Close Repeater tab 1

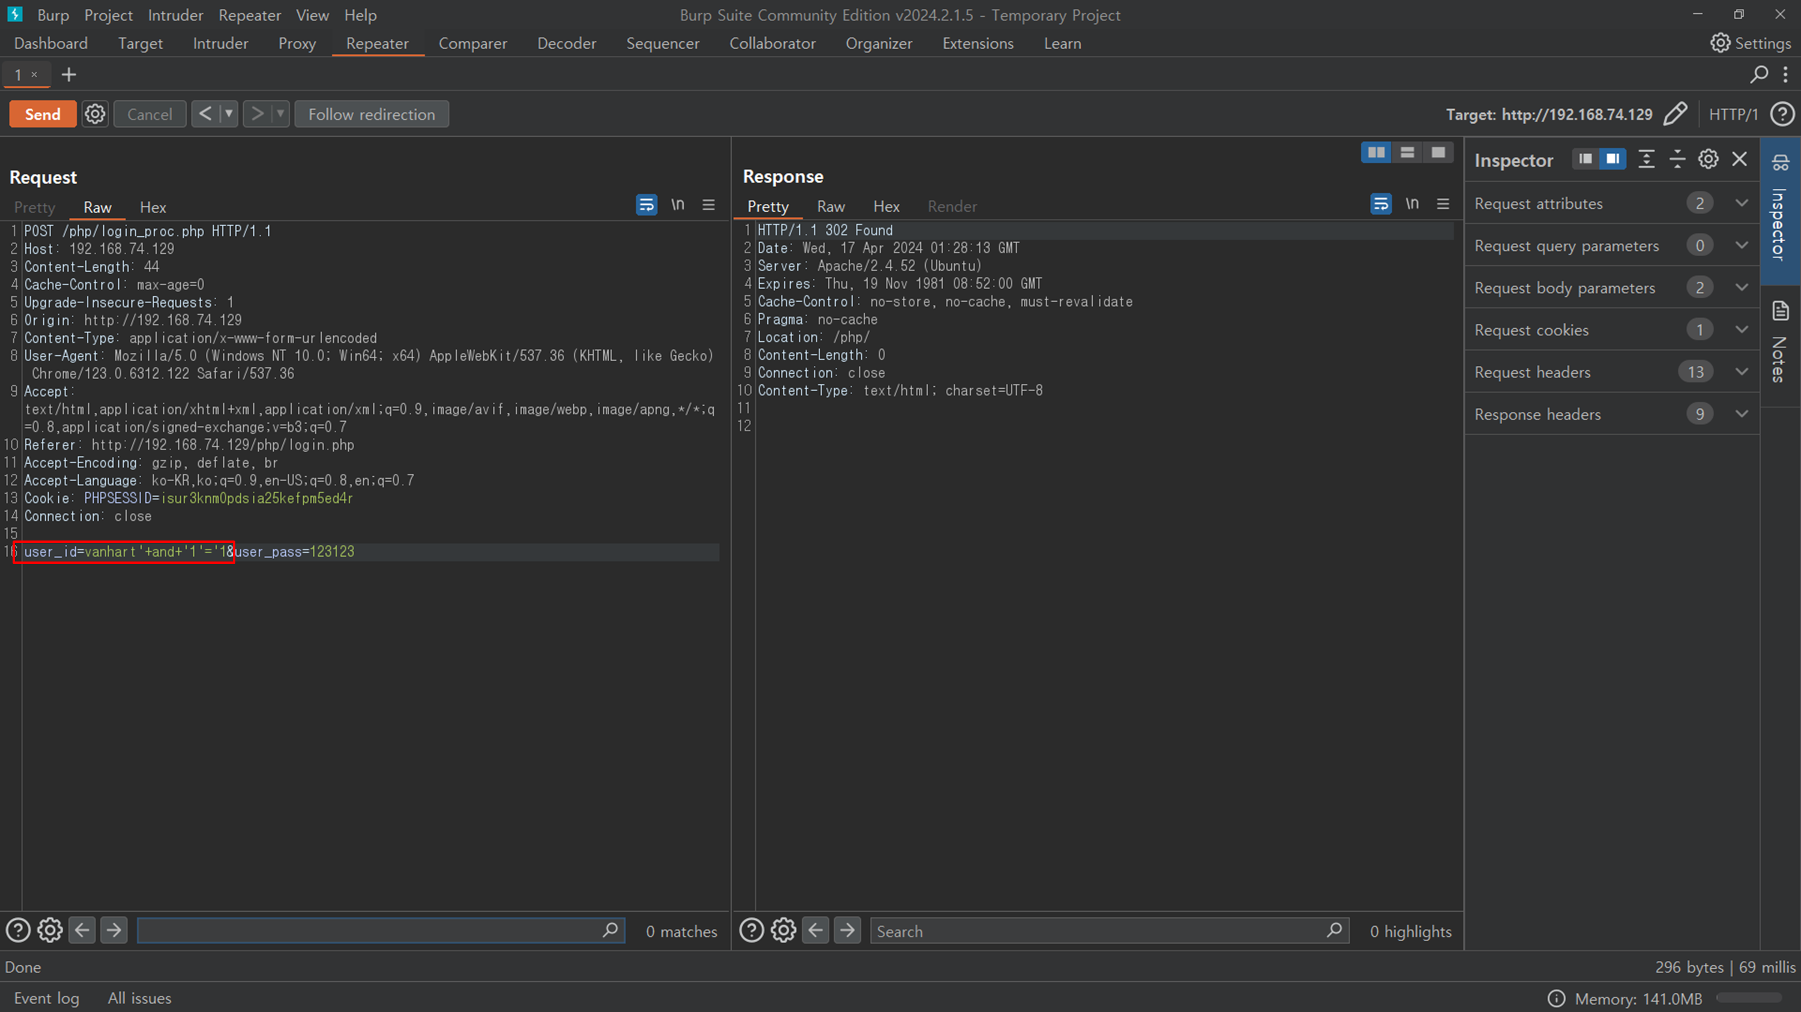pos(34,74)
